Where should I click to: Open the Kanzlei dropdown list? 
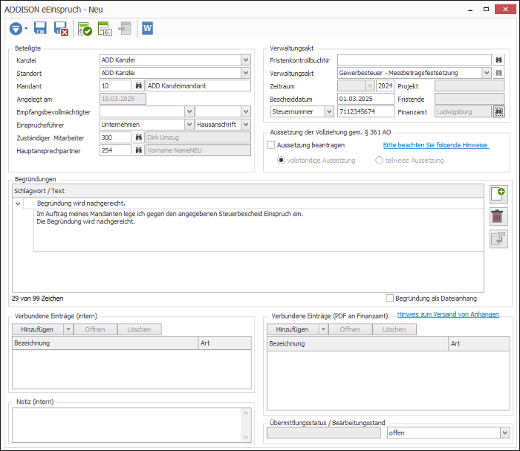click(x=246, y=60)
